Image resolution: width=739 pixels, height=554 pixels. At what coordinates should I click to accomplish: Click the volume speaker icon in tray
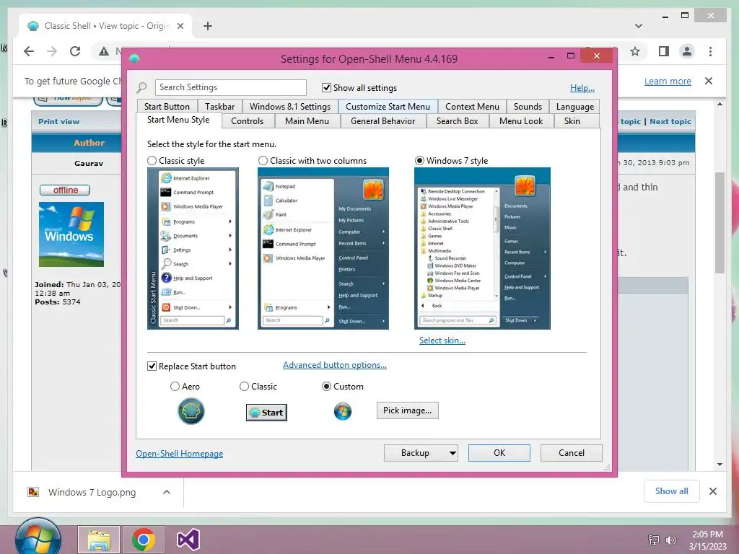coord(670,540)
